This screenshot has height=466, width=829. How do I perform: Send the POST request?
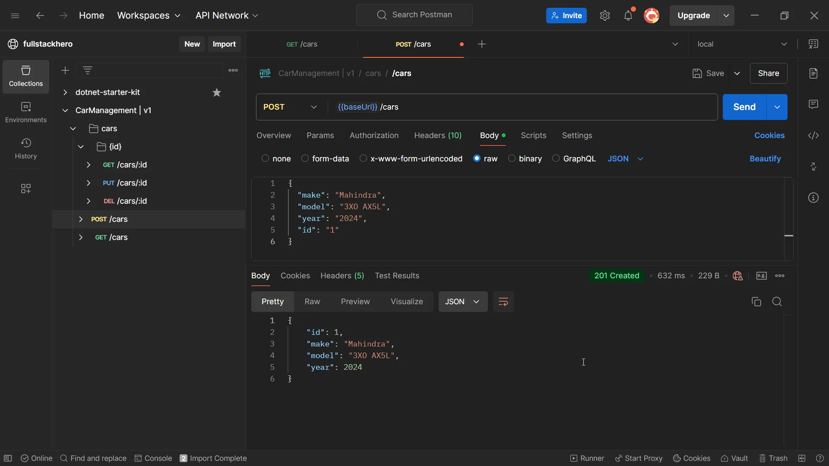pyautogui.click(x=744, y=107)
